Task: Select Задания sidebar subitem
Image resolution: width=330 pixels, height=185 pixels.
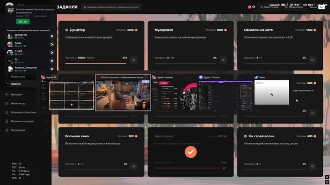Action: coord(16,84)
